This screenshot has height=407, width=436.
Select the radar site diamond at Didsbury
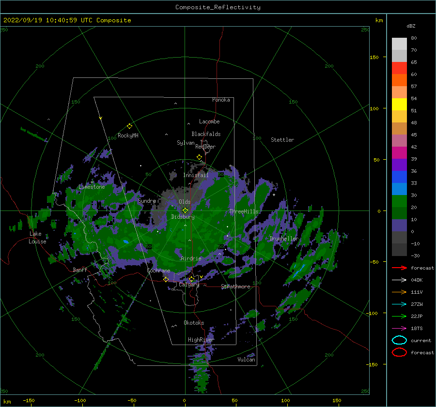point(185,211)
